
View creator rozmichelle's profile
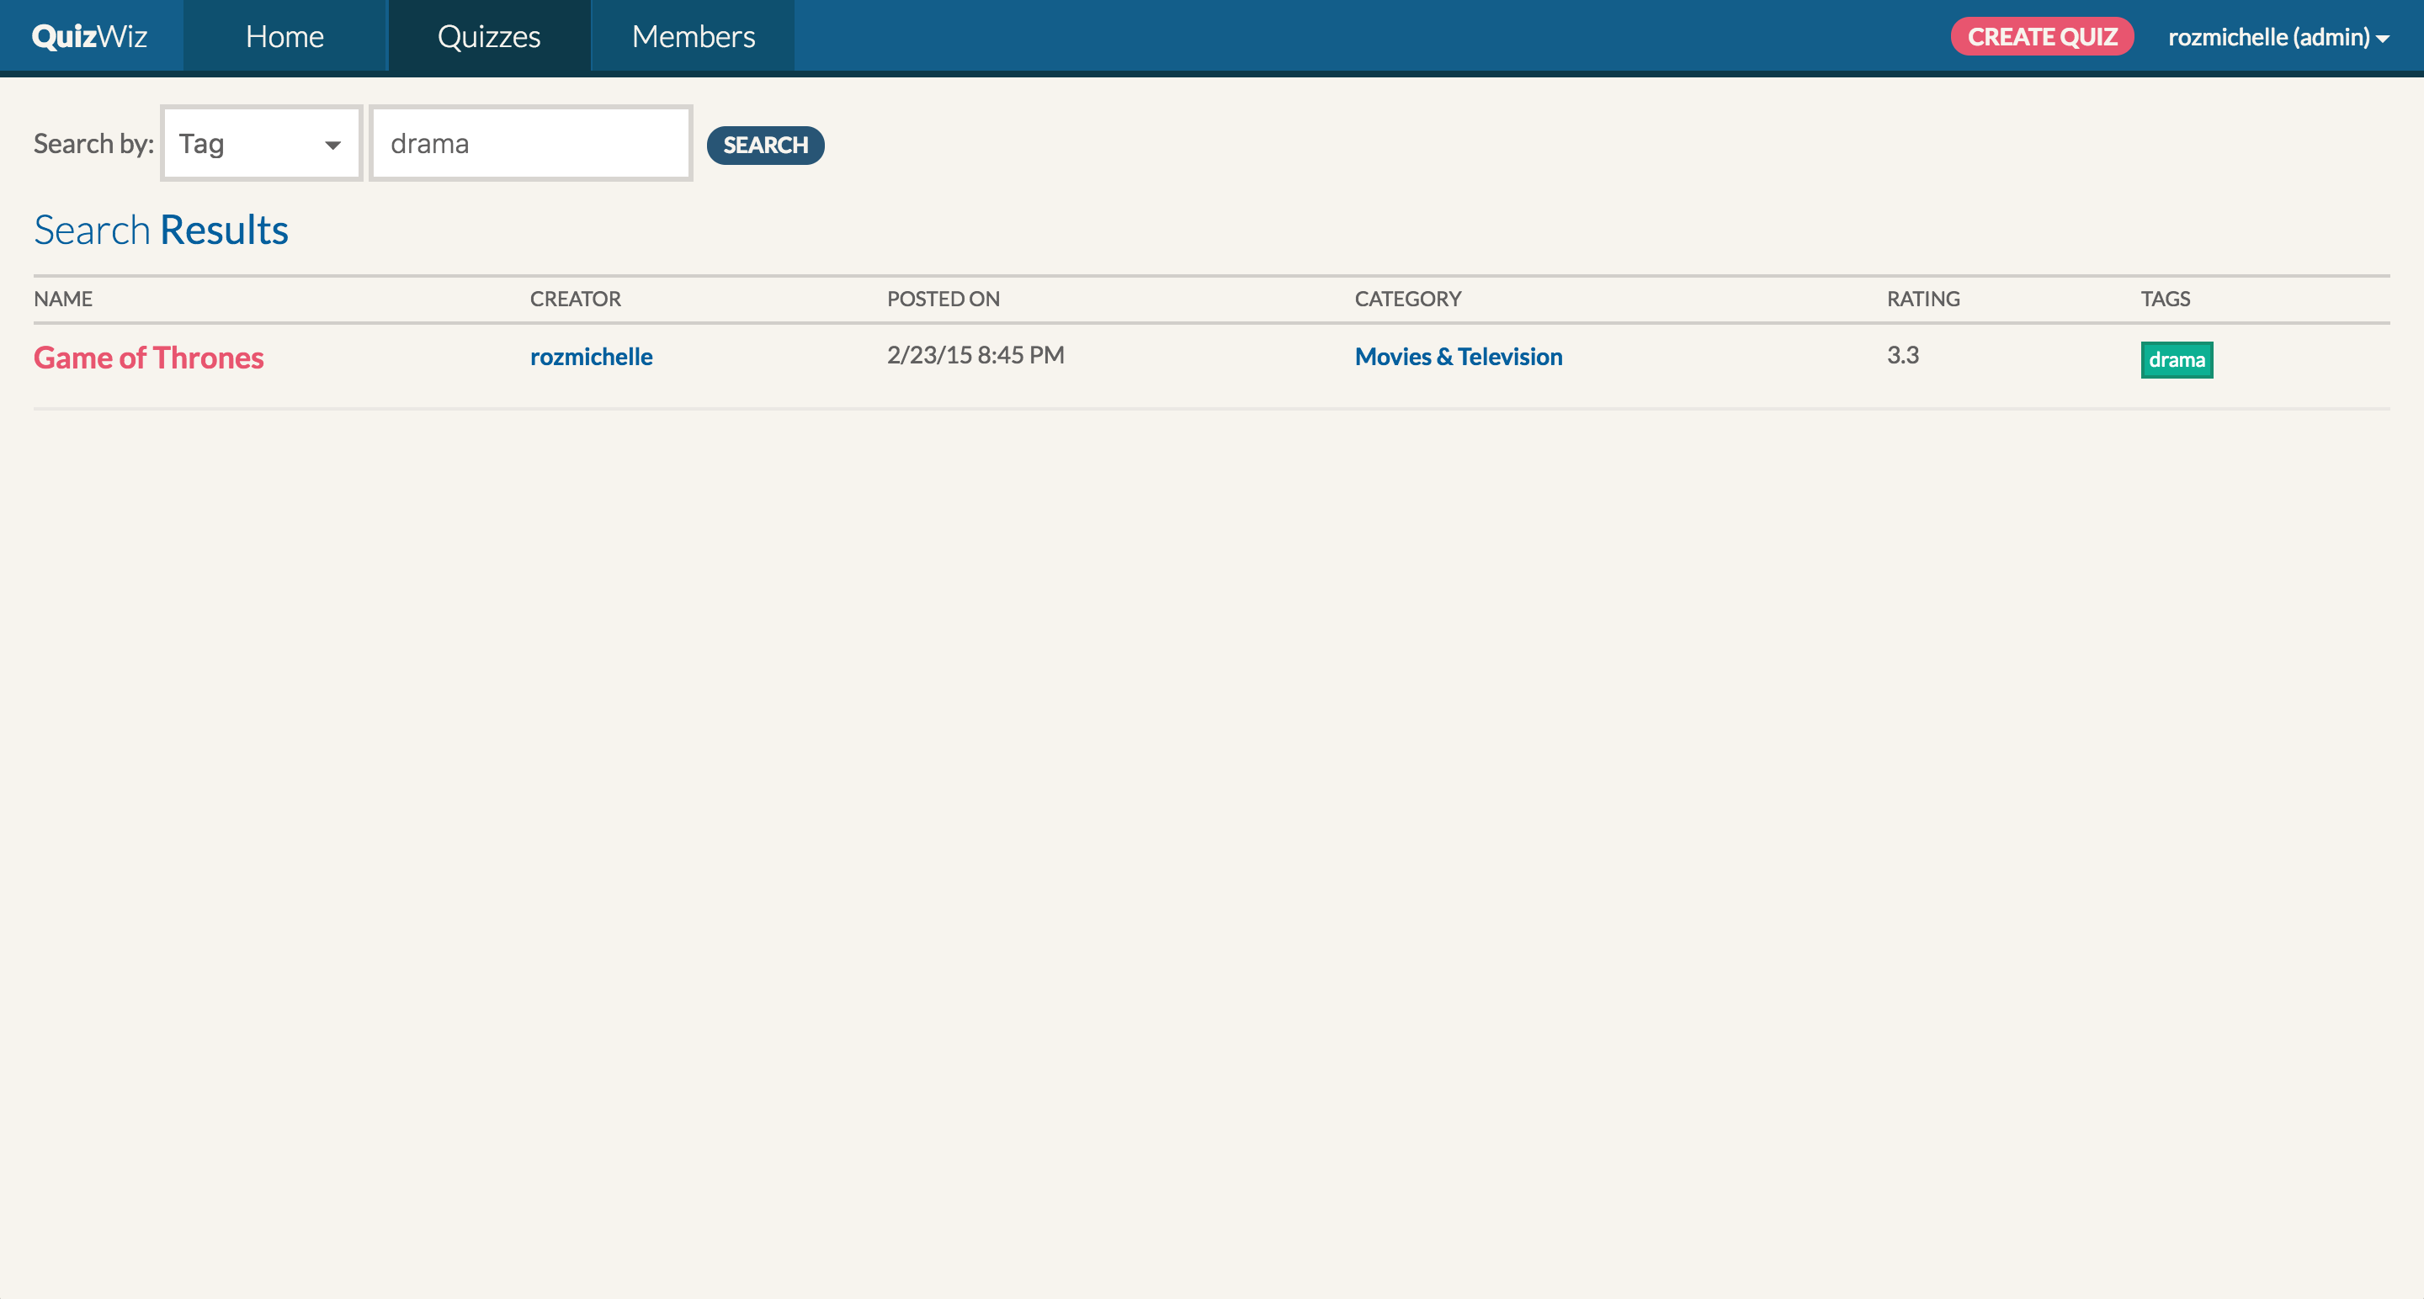tap(591, 357)
